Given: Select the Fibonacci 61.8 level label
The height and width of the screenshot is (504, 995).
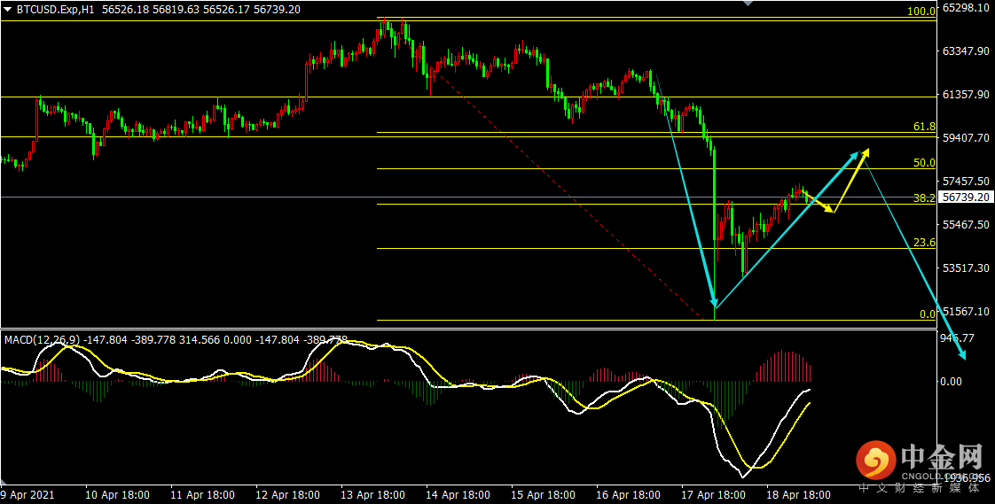Looking at the screenshot, I should tap(925, 127).
